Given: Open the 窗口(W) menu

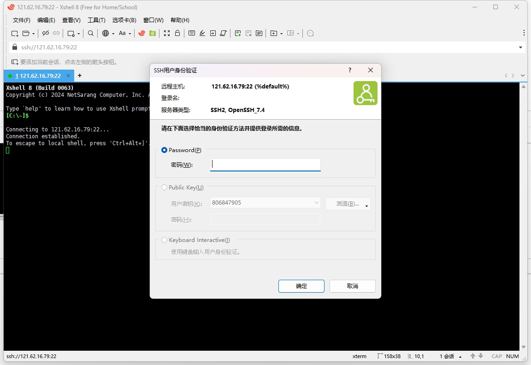Looking at the screenshot, I should 153,20.
